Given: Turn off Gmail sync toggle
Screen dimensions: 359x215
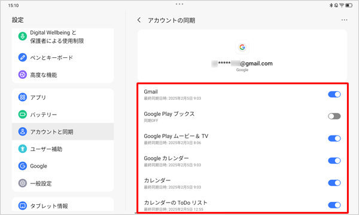Looking at the screenshot, I should (334, 94).
